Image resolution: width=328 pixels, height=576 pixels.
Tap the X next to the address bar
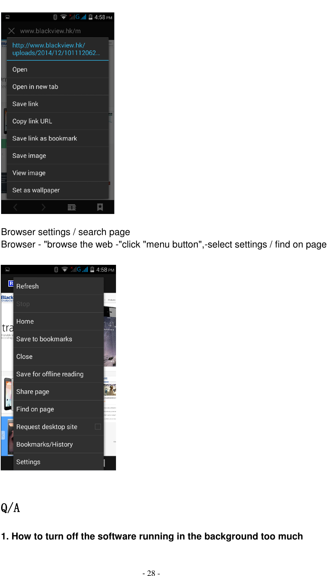(11, 31)
